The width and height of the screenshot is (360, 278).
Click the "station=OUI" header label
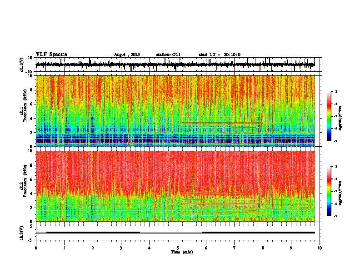pyautogui.click(x=168, y=55)
